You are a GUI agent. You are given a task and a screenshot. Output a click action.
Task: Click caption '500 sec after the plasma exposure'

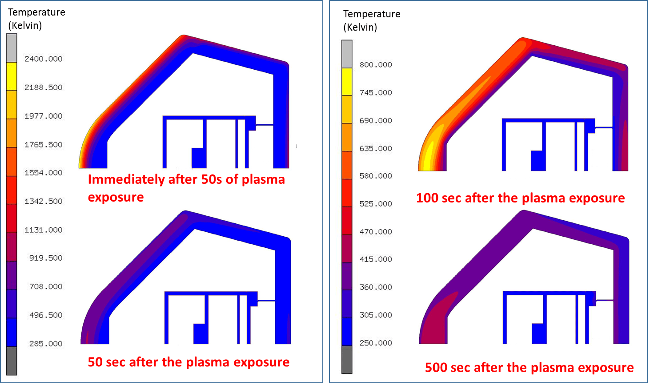click(529, 367)
